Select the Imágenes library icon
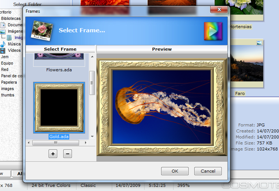This screenshot has width=279, height=191. 3,32
